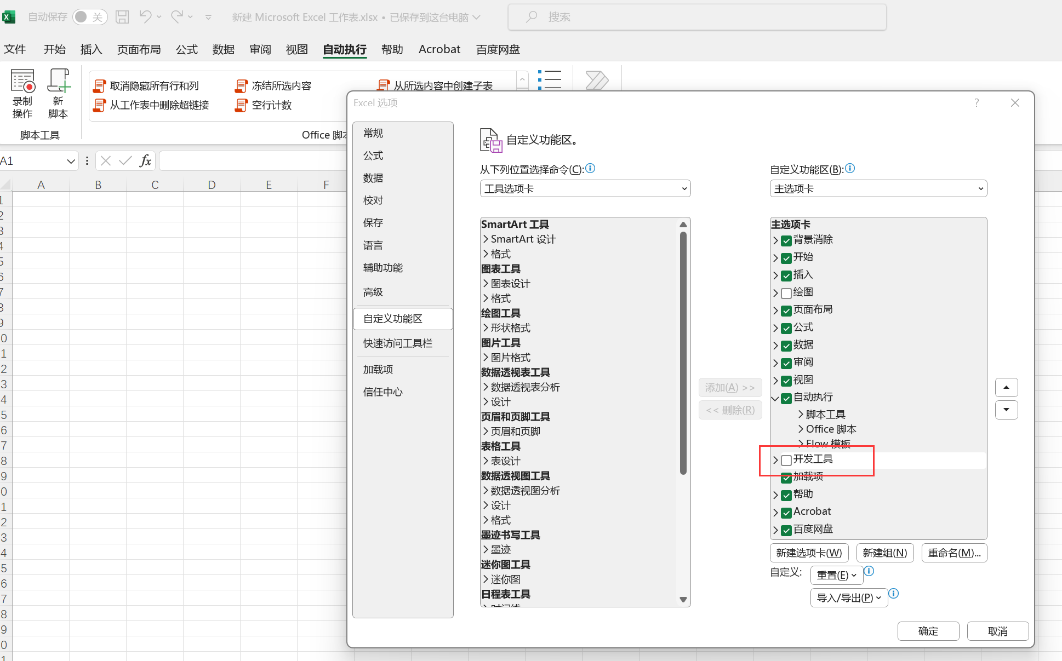Select 信任中心 in options sidebar
Viewport: 1062px width, 661px height.
point(403,392)
